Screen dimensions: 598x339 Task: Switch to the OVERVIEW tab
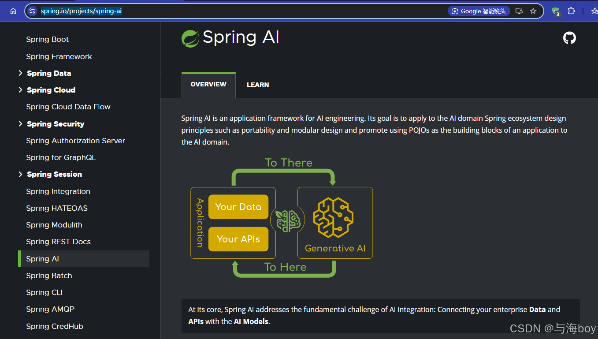coord(208,85)
